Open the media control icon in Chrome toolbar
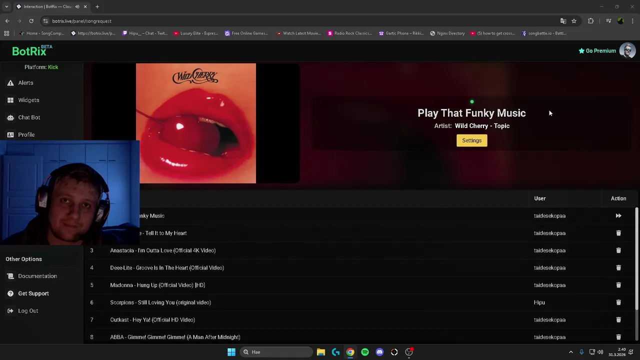Viewport: 640px width, 360px height. pos(608,21)
